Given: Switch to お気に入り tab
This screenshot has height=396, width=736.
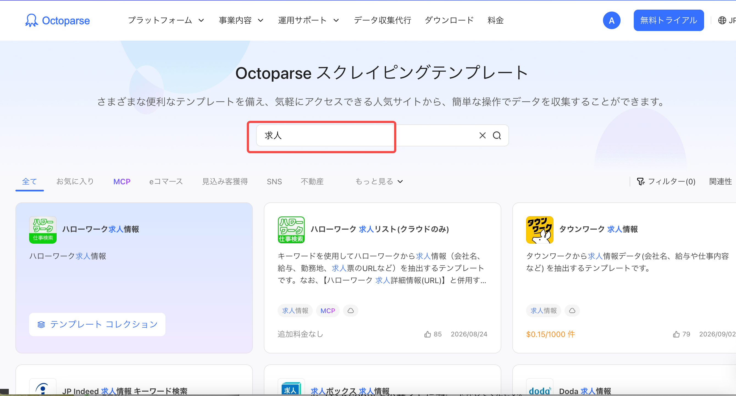Looking at the screenshot, I should point(75,181).
